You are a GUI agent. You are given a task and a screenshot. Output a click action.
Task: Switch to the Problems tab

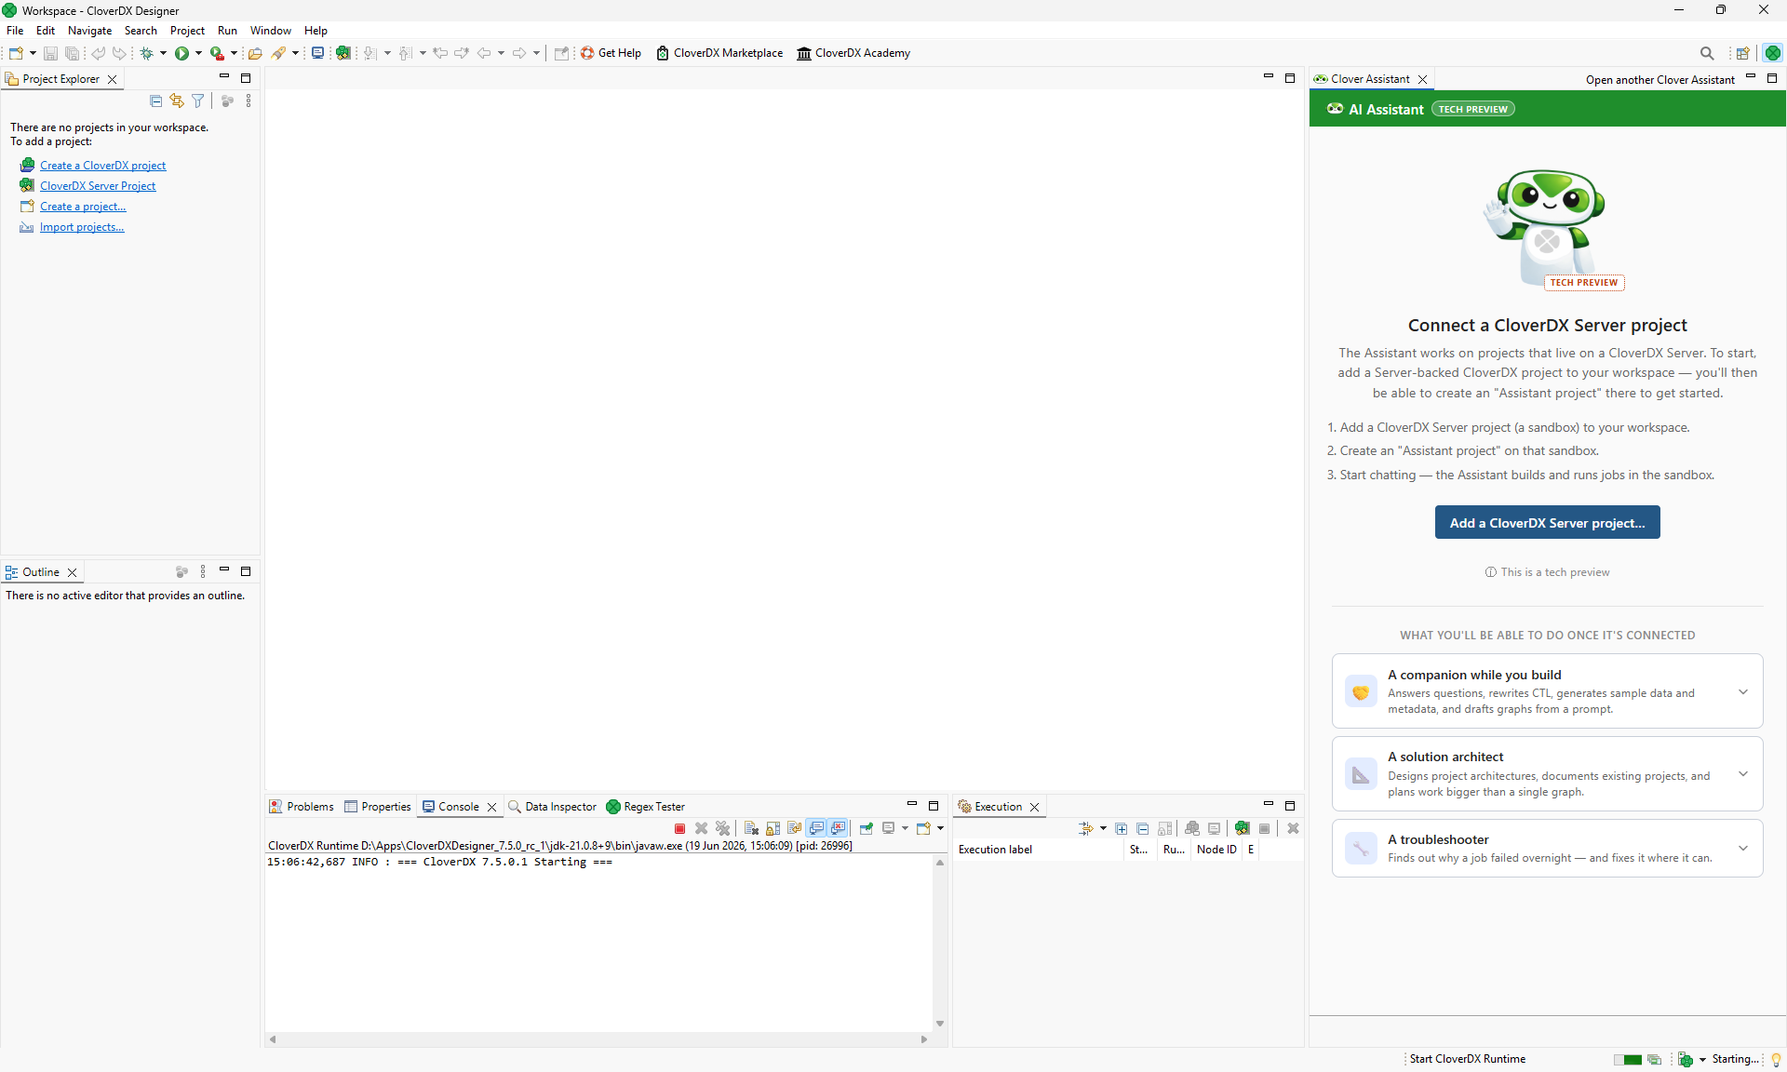(x=302, y=807)
